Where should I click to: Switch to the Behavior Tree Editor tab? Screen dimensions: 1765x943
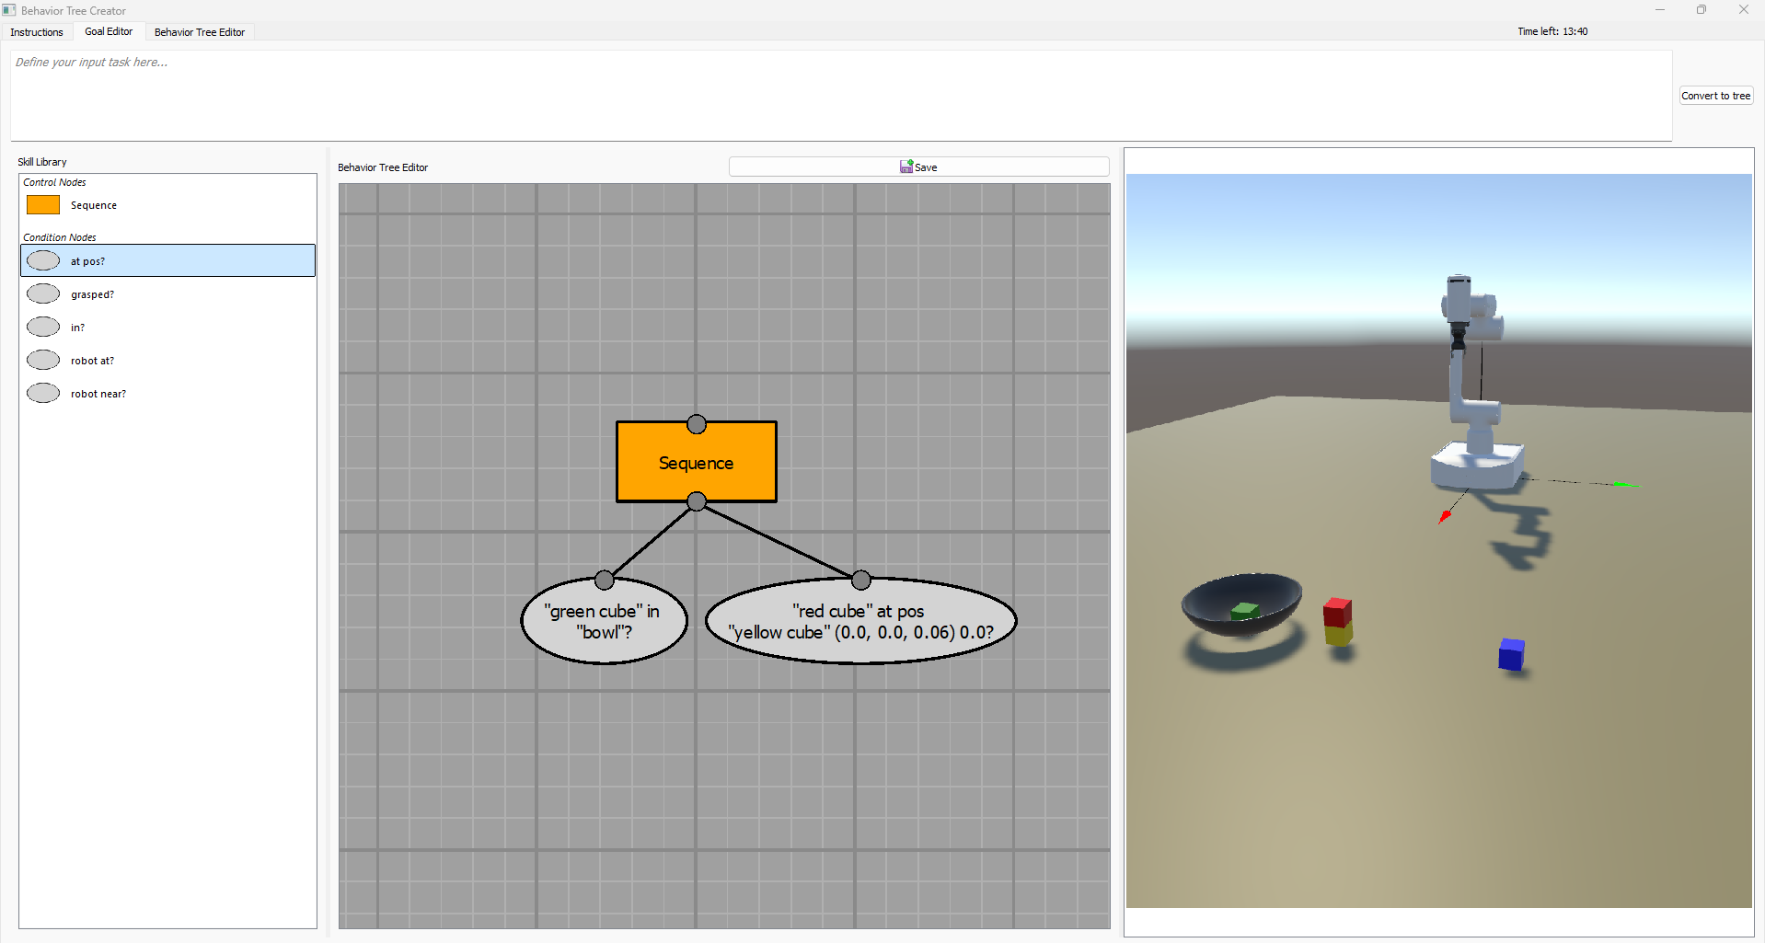pos(200,32)
